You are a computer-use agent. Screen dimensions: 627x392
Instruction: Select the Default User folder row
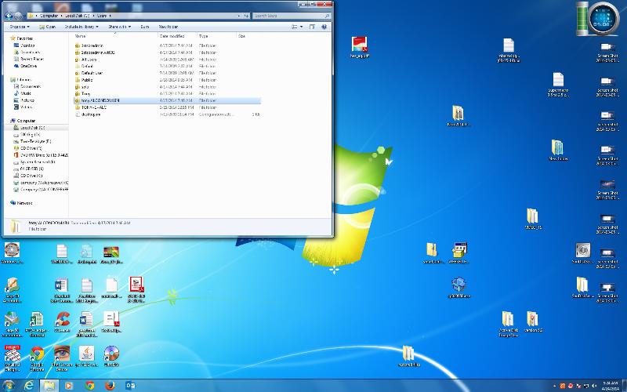[167, 73]
